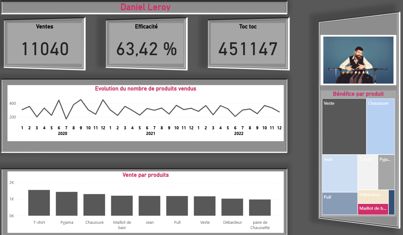Click the Veste bar in Vente par produits

(x=205, y=206)
